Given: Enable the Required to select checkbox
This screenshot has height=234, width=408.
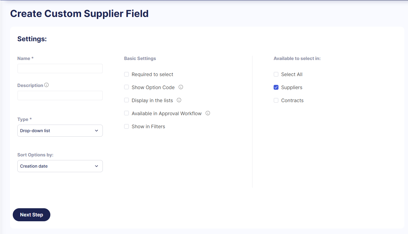Looking at the screenshot, I should 126,75.
